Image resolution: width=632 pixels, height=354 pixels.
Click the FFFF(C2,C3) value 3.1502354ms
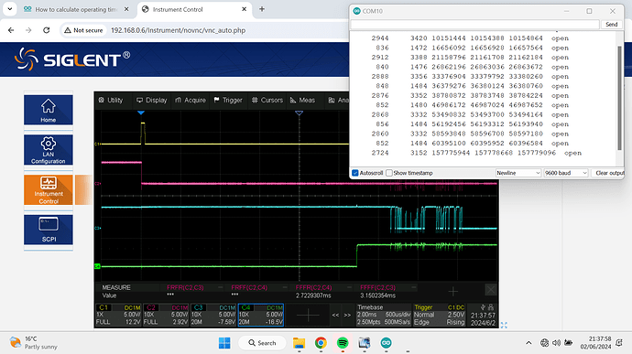(x=377, y=295)
